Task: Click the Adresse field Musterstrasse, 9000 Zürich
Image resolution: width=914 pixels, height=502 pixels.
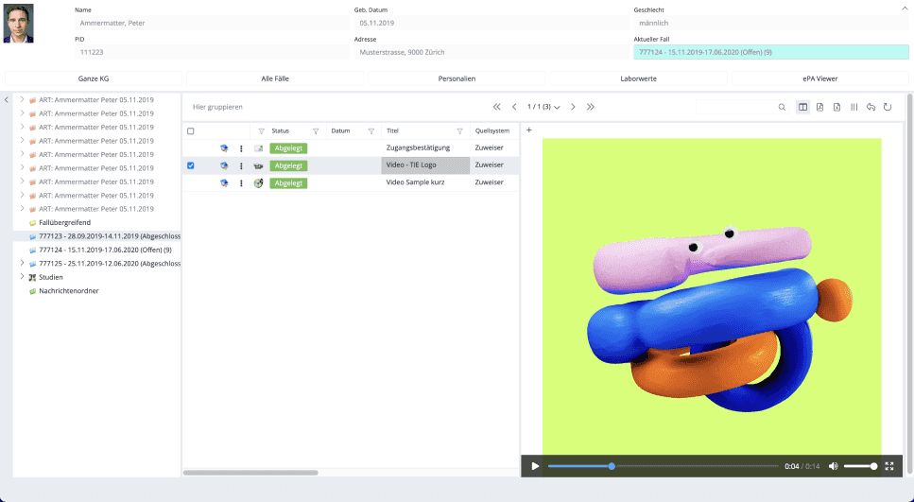Action: pyautogui.click(x=491, y=52)
